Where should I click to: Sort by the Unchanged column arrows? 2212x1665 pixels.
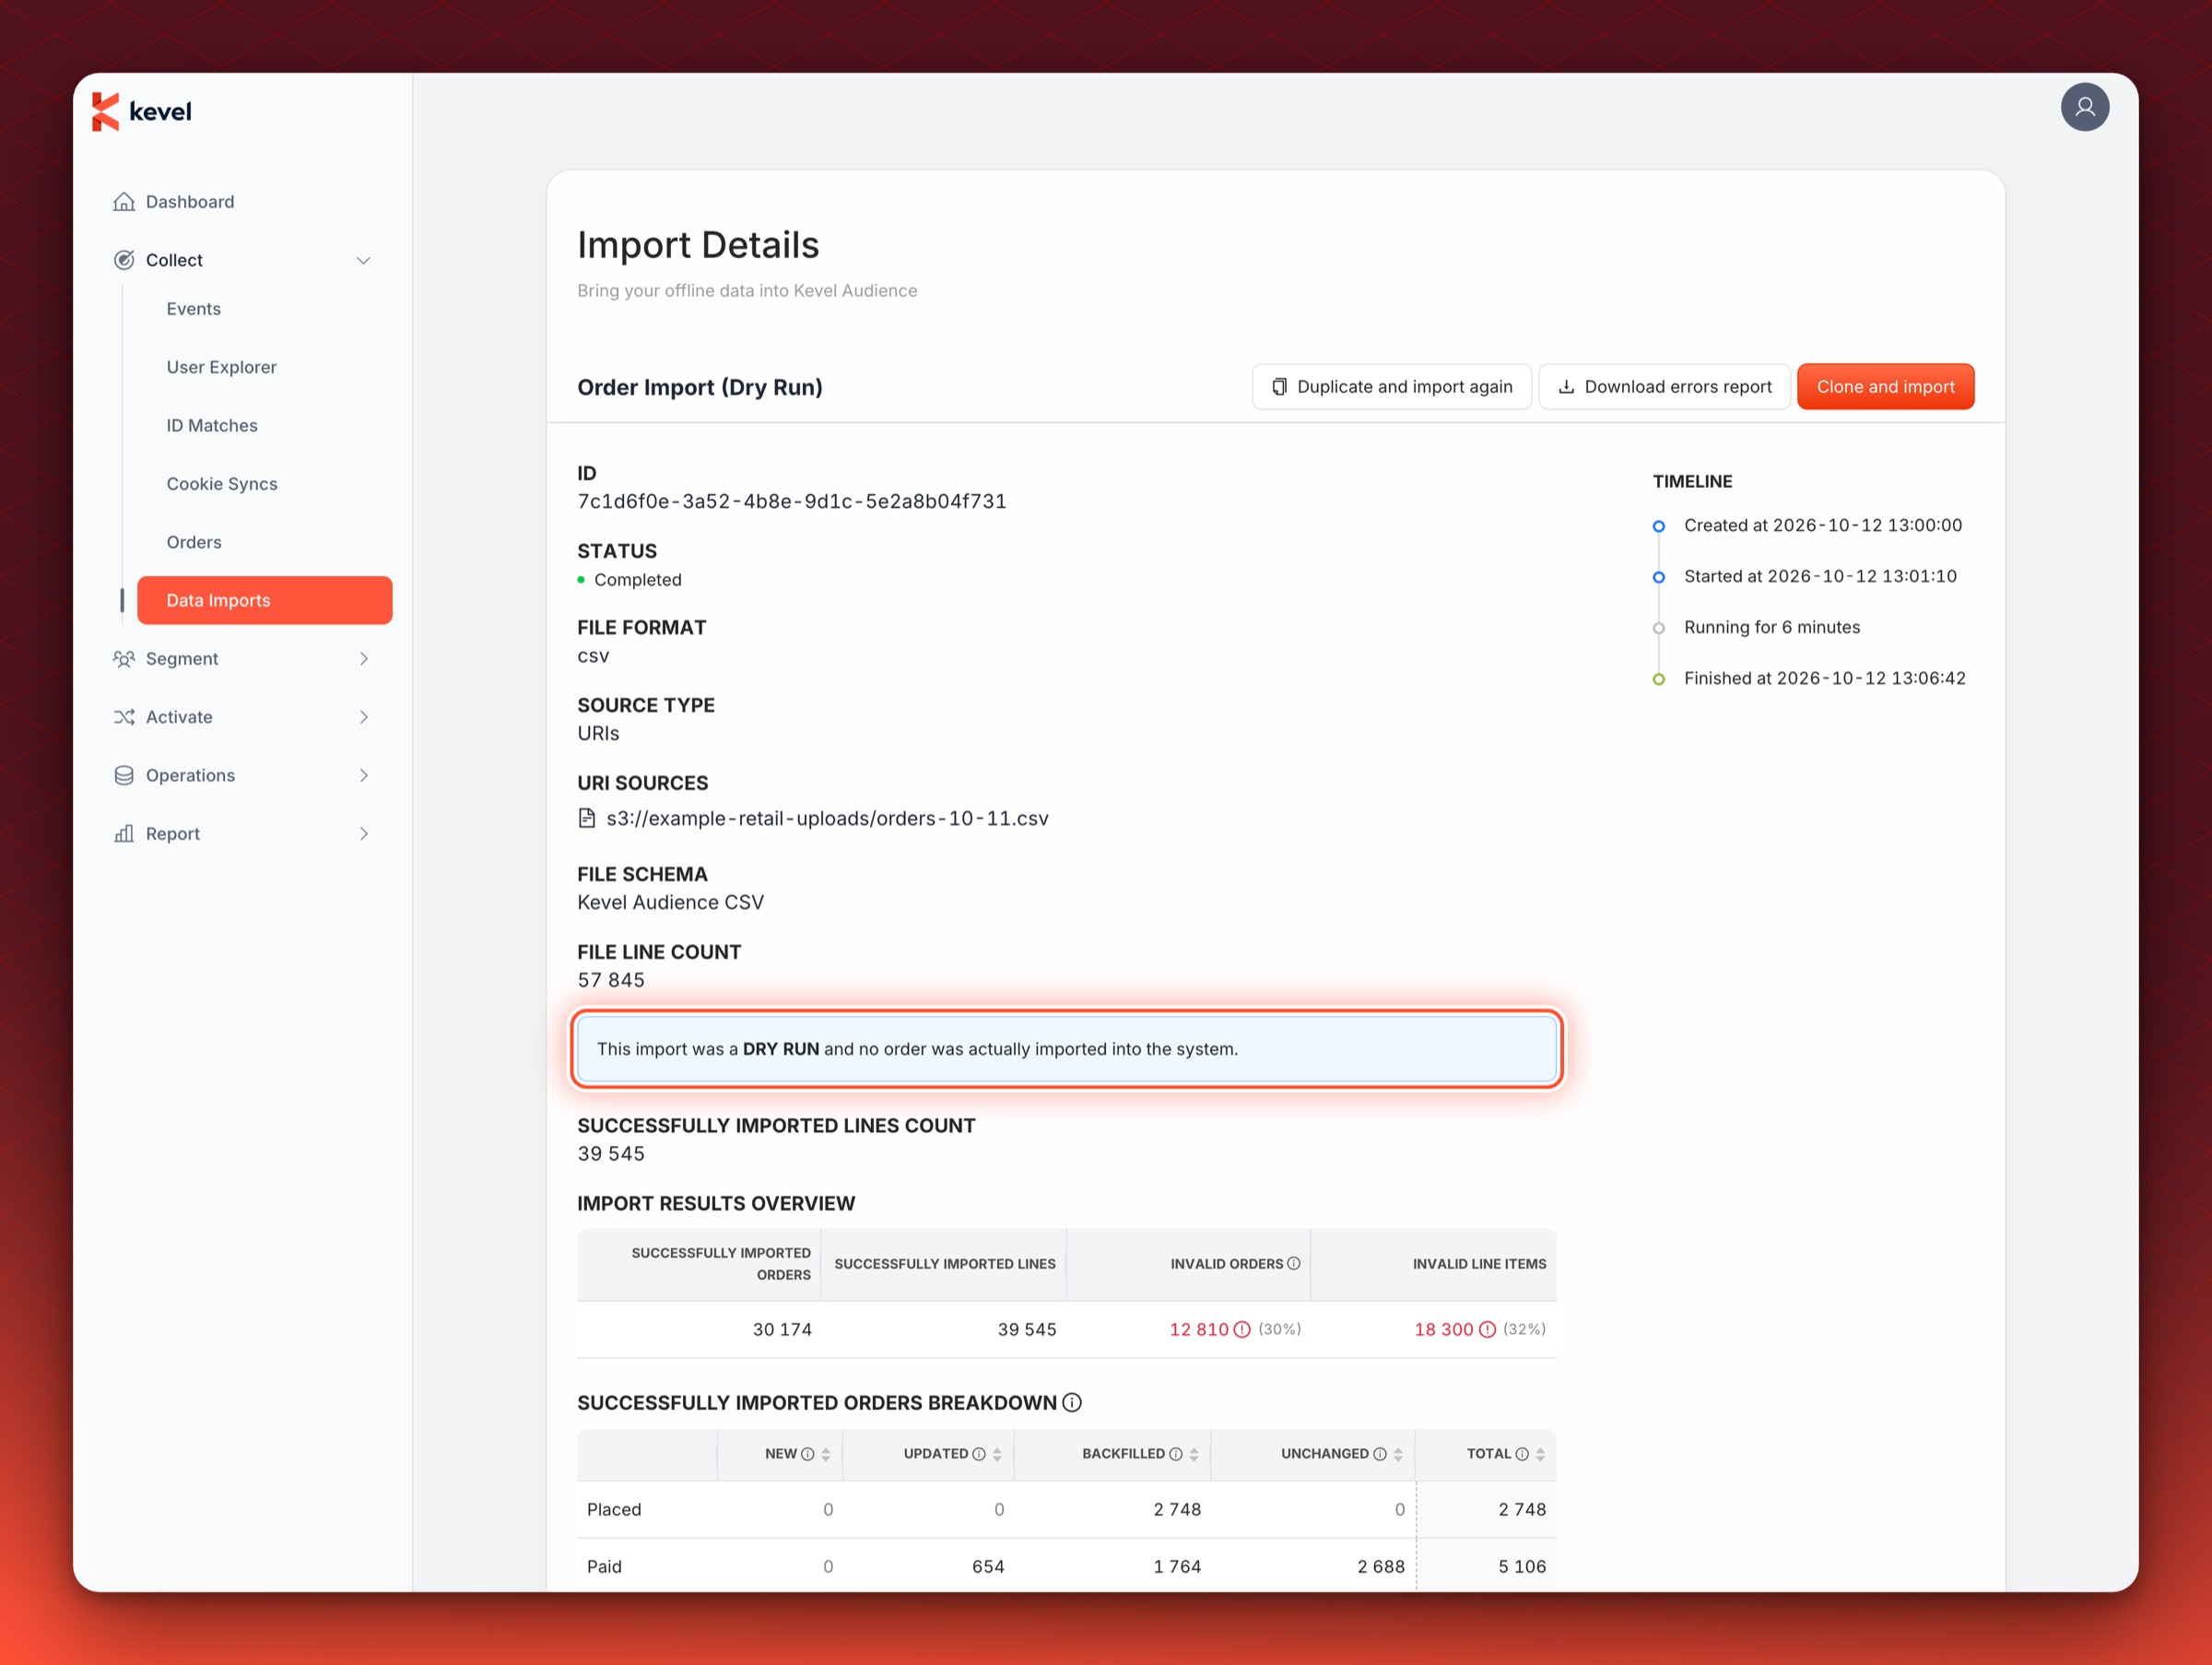tap(1398, 1455)
